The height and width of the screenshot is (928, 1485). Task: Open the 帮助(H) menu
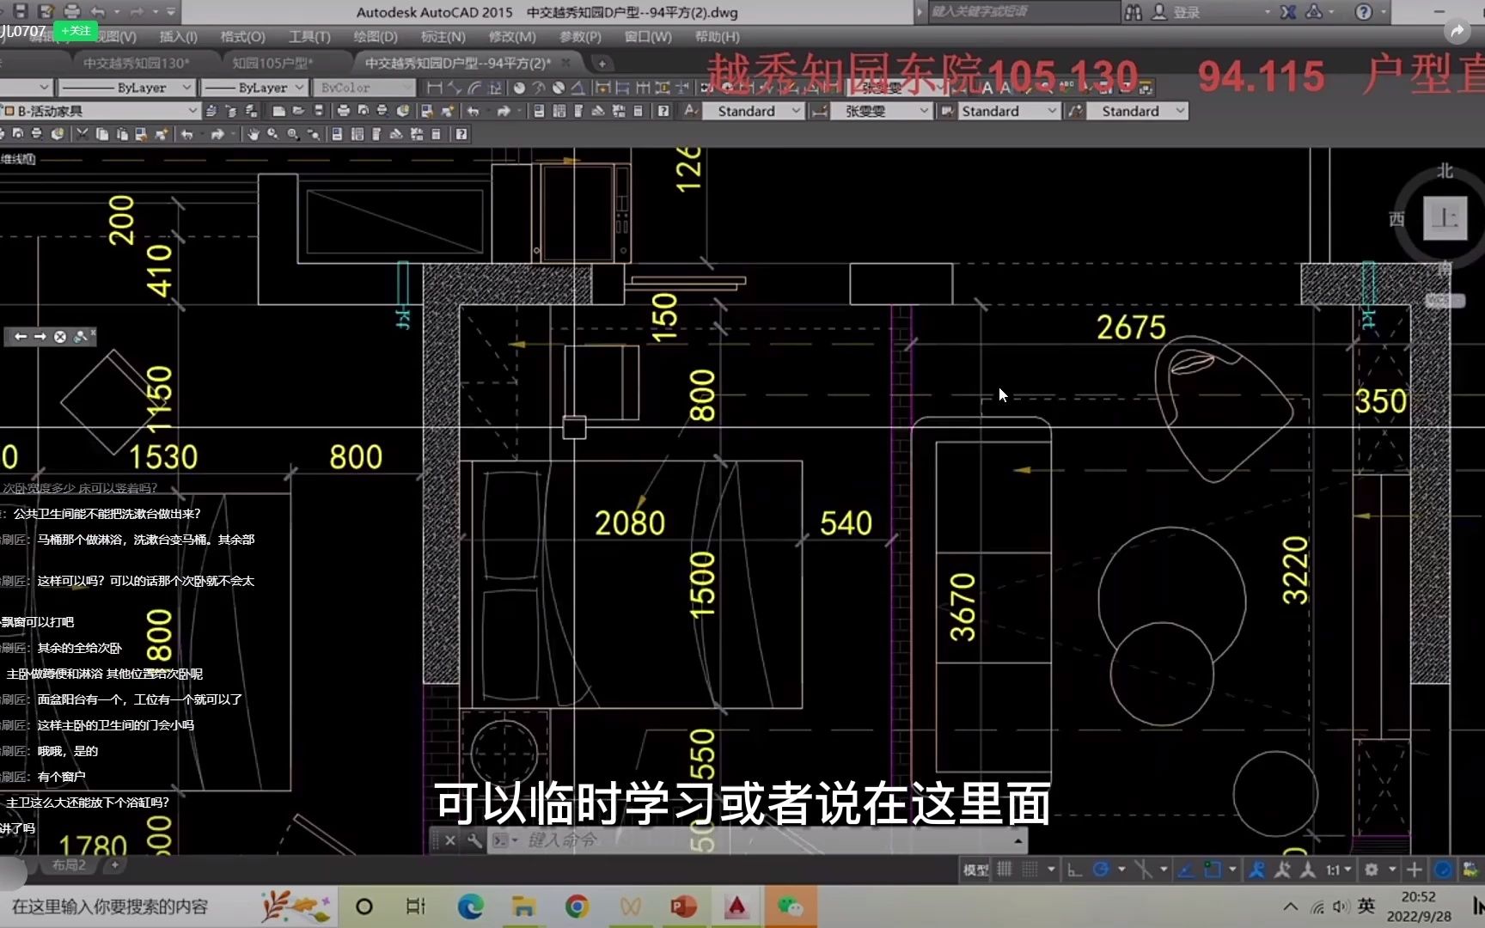click(x=717, y=36)
